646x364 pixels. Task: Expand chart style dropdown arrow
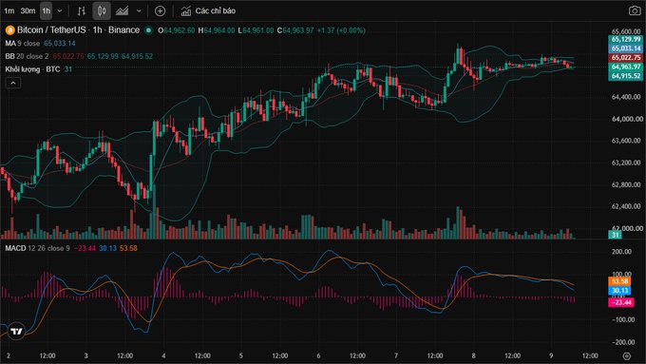click(x=139, y=11)
